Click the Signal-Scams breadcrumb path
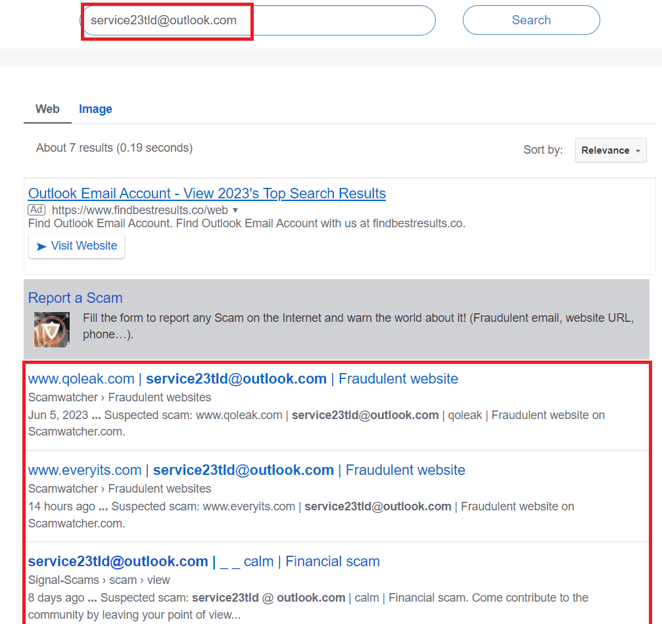The width and height of the screenshot is (662, 624). pos(99,580)
